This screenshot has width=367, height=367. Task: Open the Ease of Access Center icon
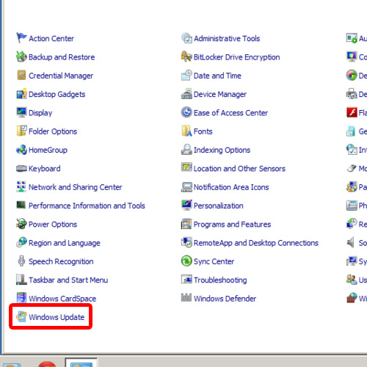coord(186,112)
